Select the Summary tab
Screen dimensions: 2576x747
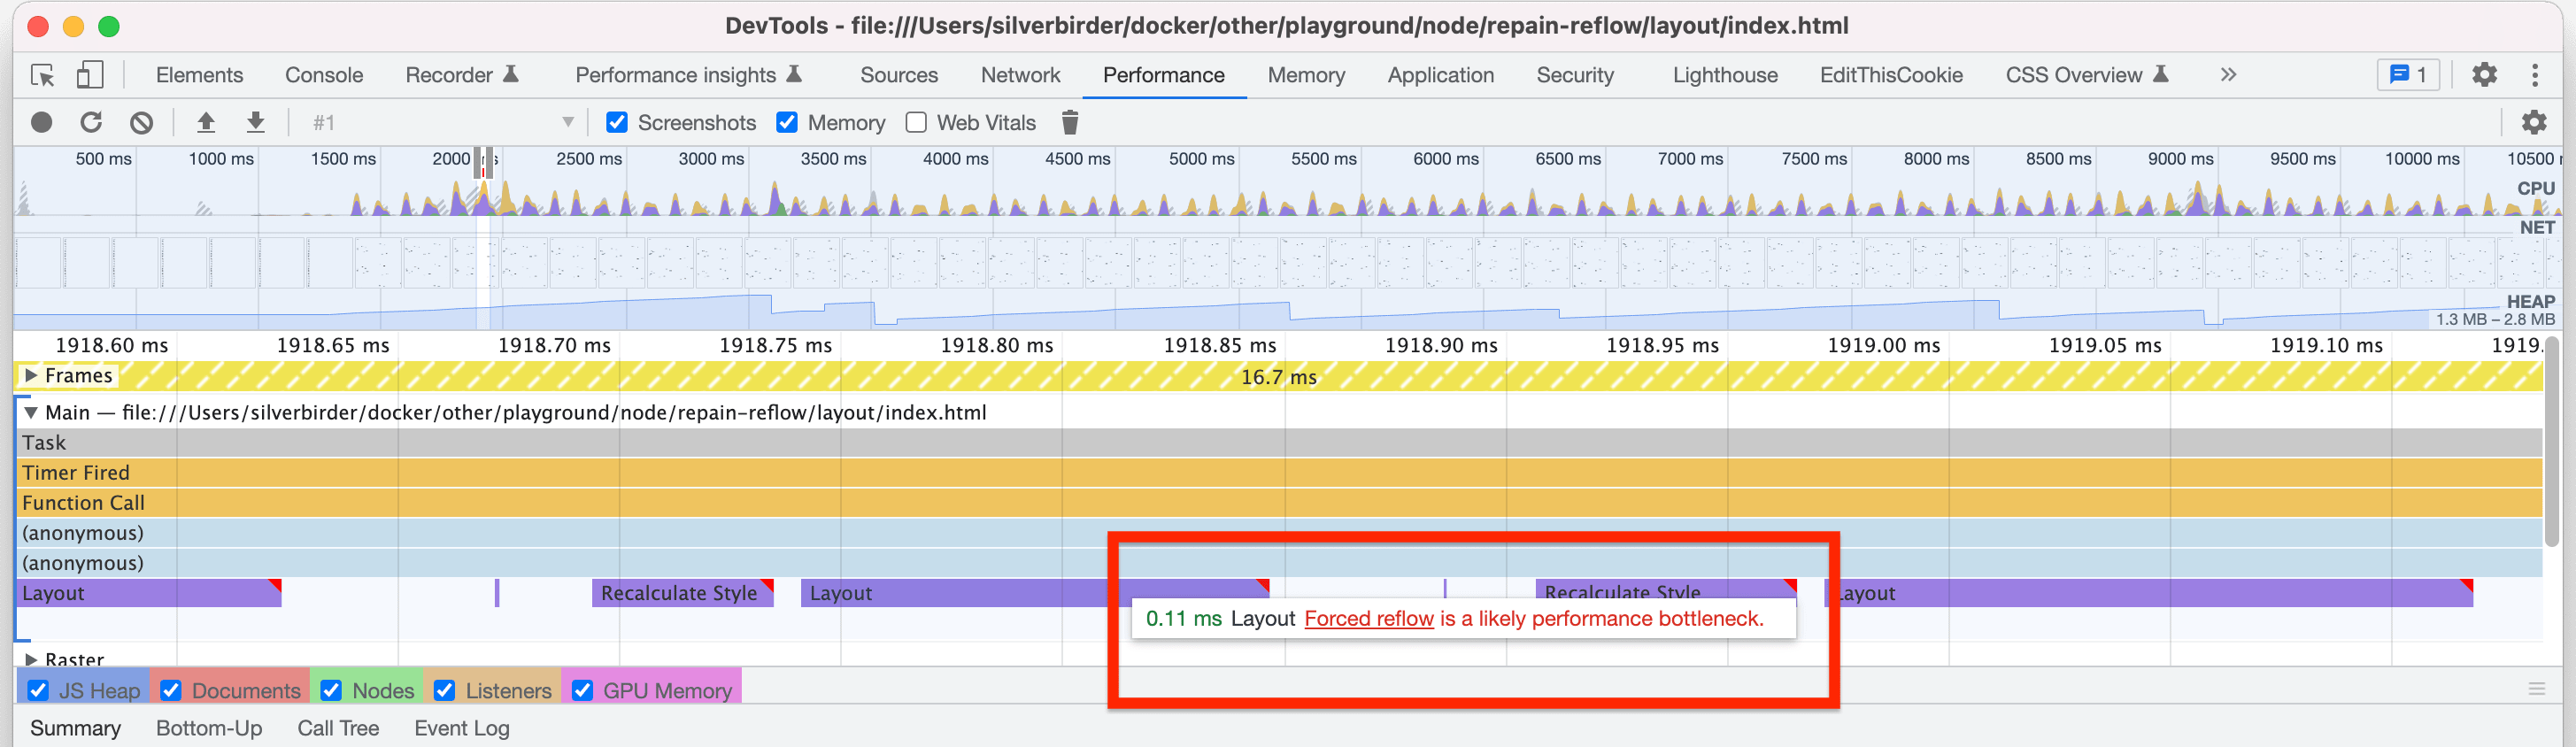pyautogui.click(x=75, y=728)
